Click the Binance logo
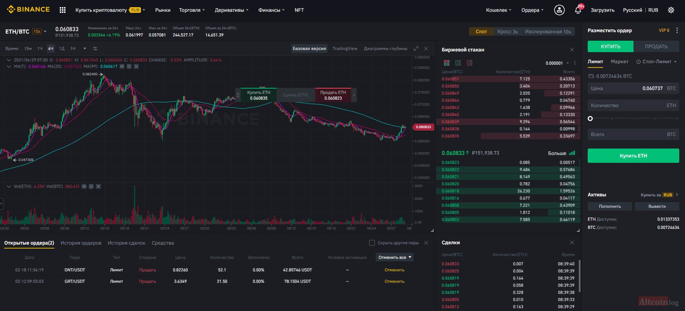 click(x=28, y=10)
